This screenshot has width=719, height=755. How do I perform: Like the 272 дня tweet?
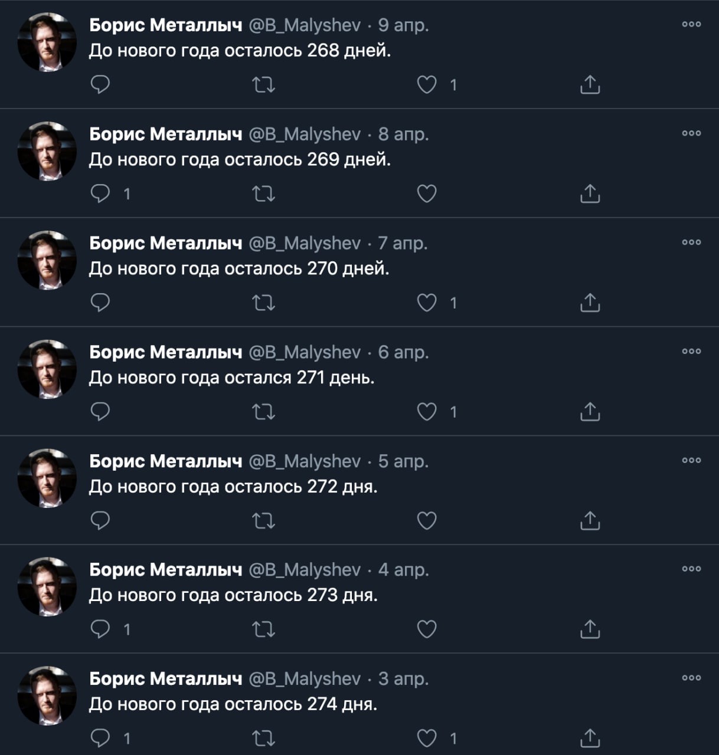(427, 521)
